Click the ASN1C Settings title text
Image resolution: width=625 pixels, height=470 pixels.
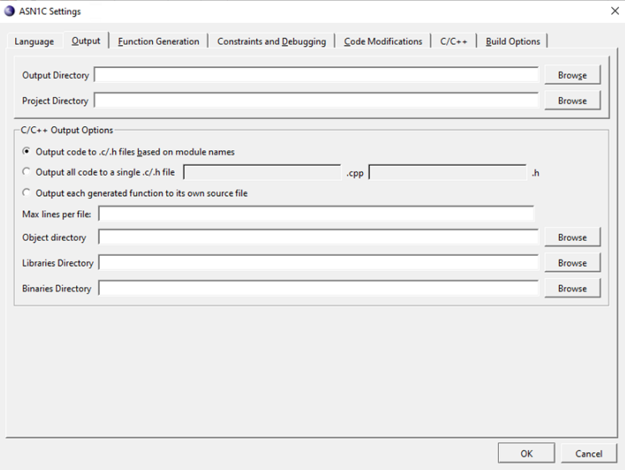tap(50, 11)
